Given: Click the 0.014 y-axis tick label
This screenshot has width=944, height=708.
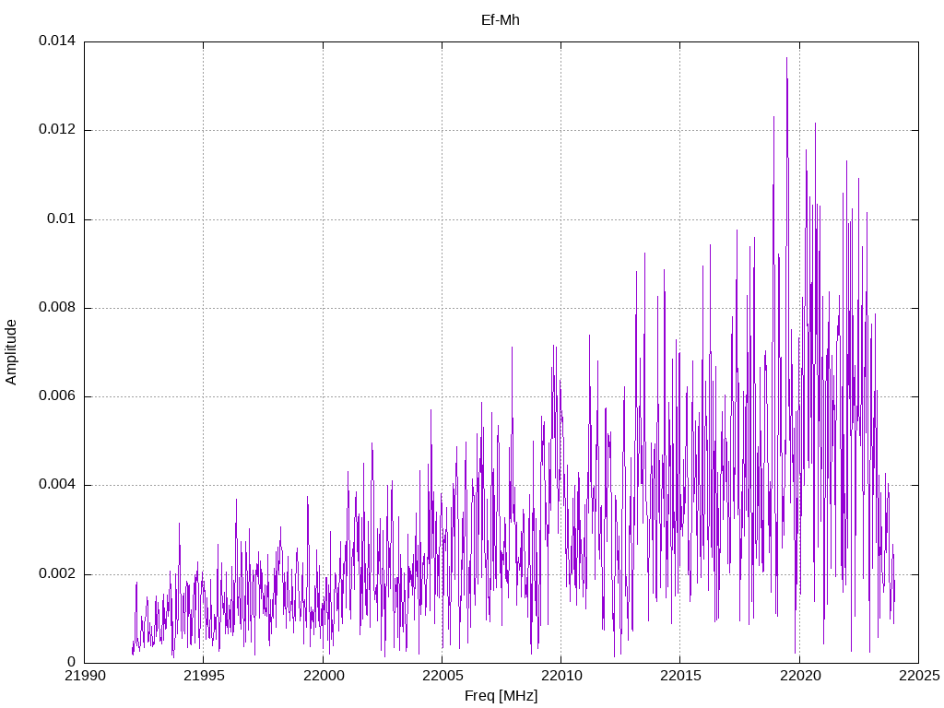Looking at the screenshot, I should (x=57, y=41).
